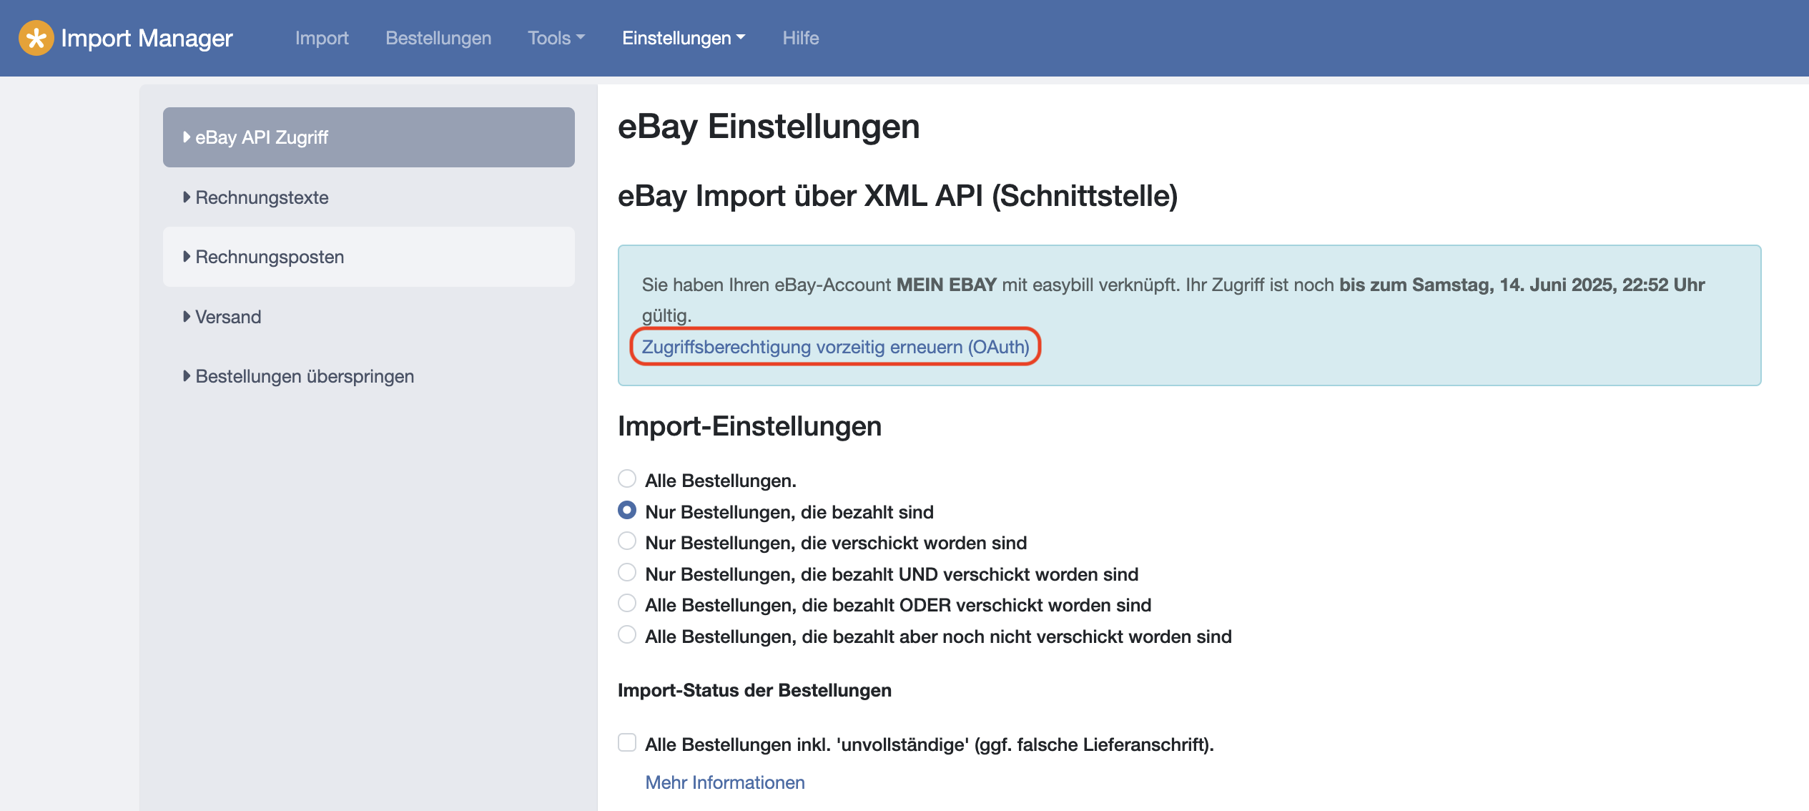Open the Tools dropdown menu
This screenshot has width=1809, height=811.
556,38
